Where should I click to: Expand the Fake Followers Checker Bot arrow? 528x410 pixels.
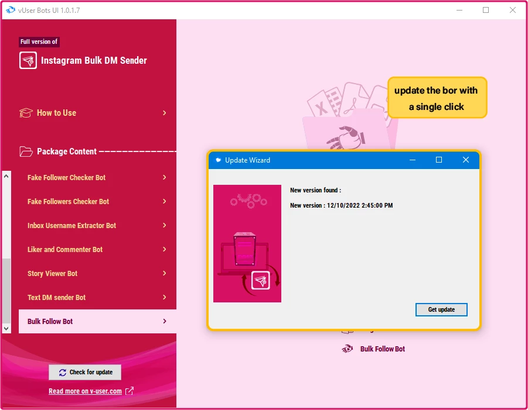(x=164, y=201)
